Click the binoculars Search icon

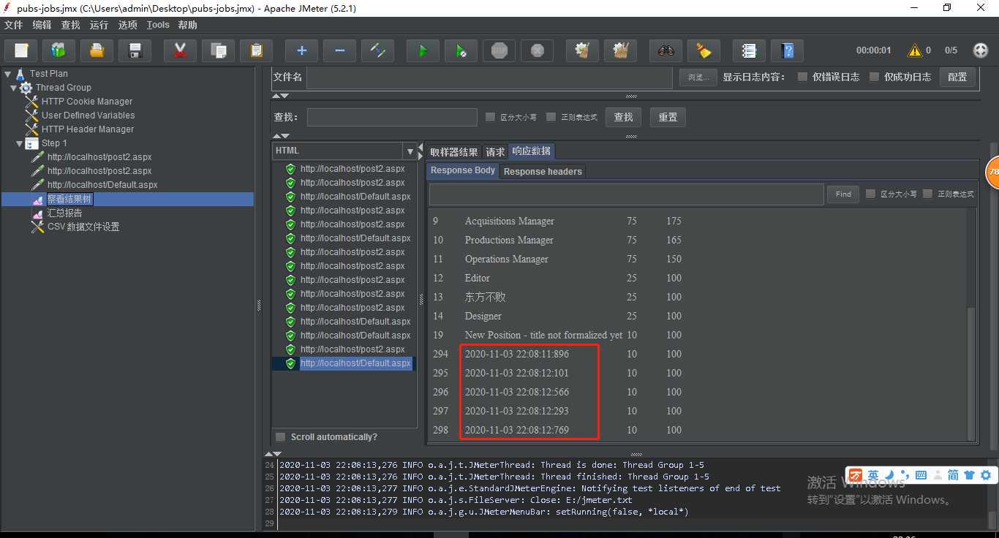coord(666,50)
